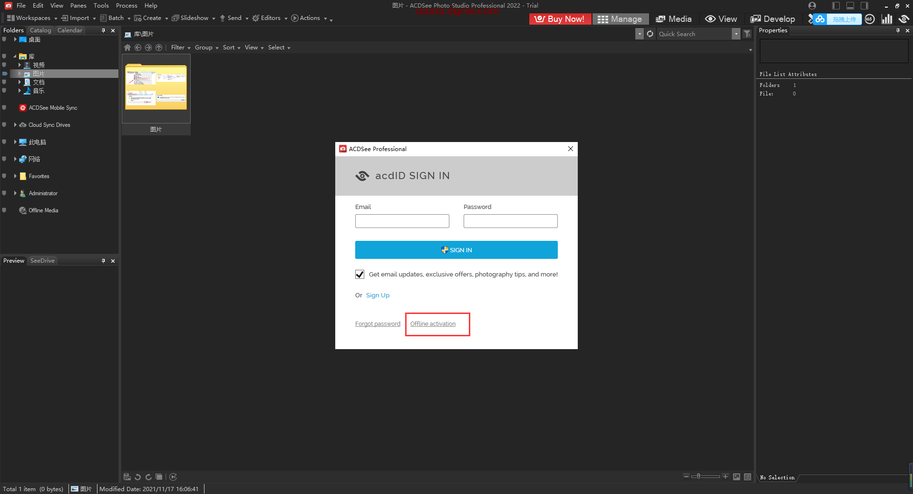Switch to the SeeDrive tab
Screen dimensions: 913x494
tap(42, 261)
